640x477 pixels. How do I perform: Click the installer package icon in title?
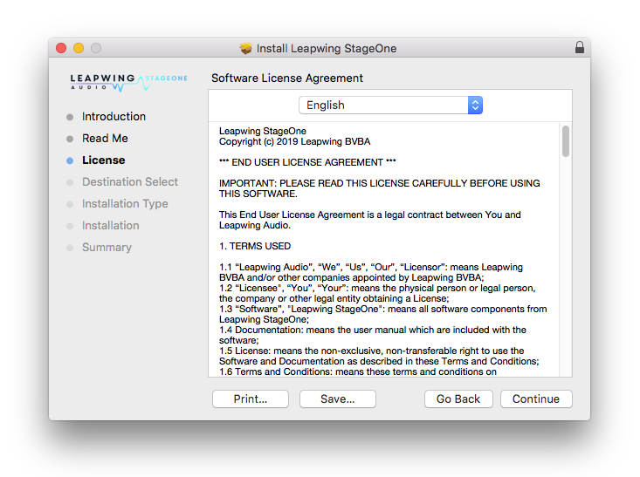click(x=245, y=48)
